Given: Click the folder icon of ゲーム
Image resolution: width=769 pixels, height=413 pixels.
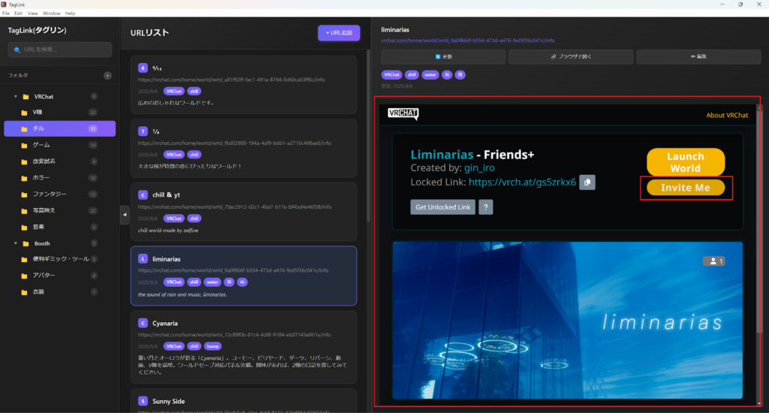Looking at the screenshot, I should click(24, 145).
